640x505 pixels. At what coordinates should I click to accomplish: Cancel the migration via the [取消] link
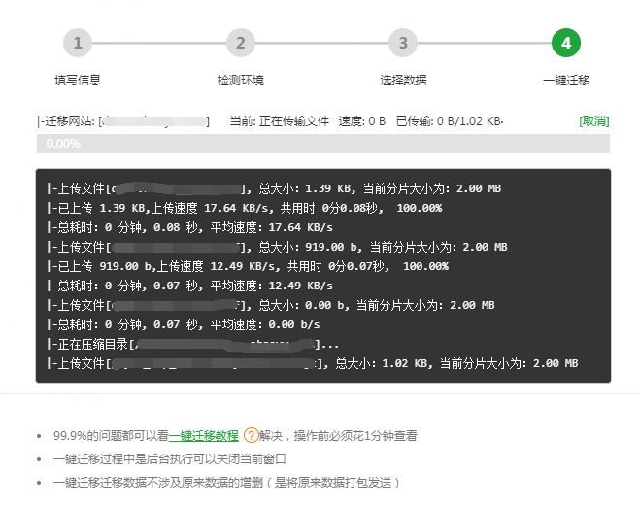[593, 121]
